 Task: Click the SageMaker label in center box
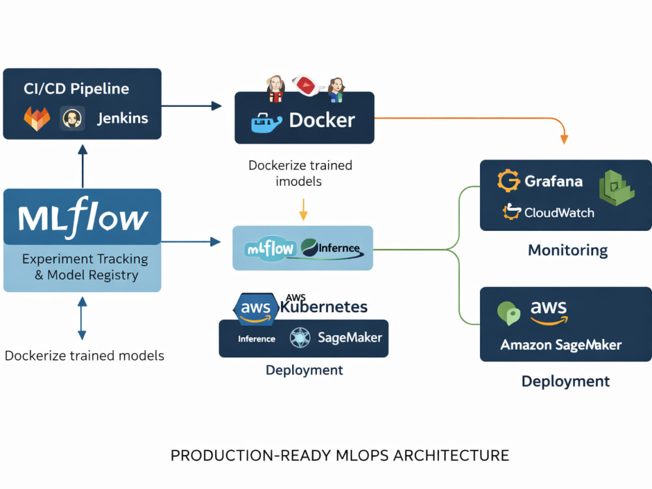click(349, 337)
